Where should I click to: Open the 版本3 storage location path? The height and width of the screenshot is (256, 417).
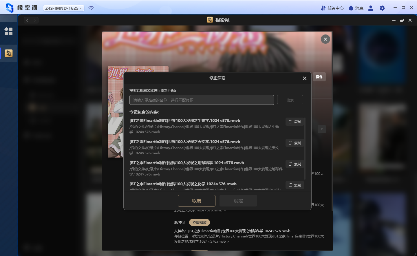point(249,239)
